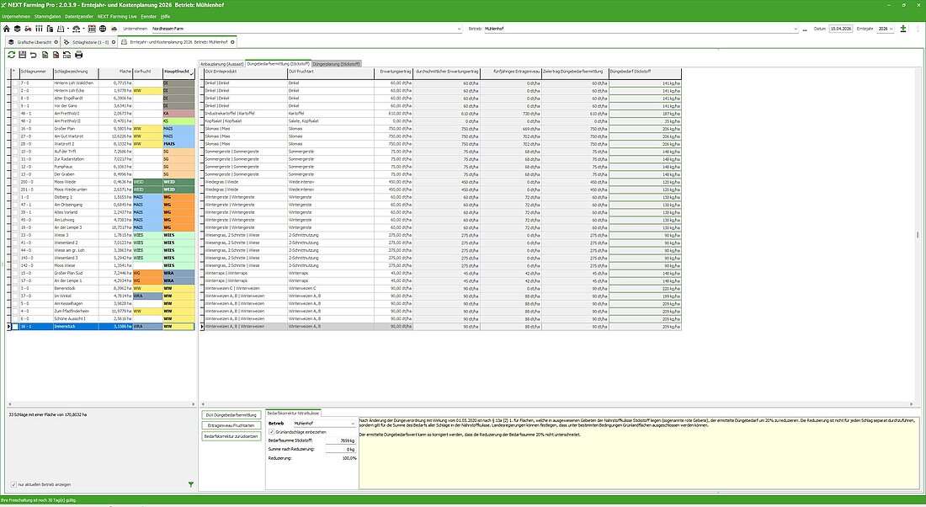Undo changes with the undo arrow icon

(x=33, y=55)
